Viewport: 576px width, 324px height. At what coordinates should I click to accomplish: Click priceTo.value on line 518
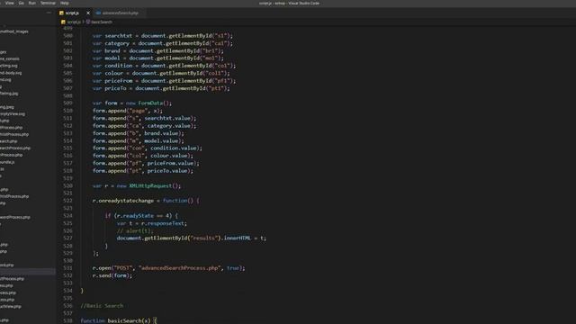[167, 171]
